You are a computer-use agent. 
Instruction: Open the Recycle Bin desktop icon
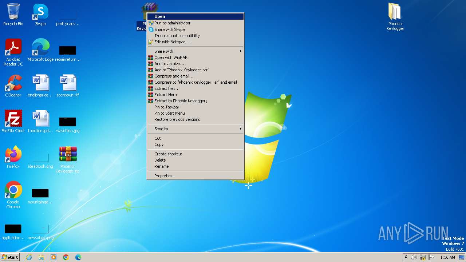13,15
